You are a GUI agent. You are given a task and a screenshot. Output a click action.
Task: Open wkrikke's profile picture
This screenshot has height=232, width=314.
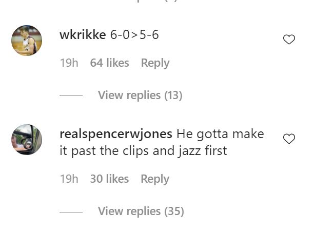(27, 40)
